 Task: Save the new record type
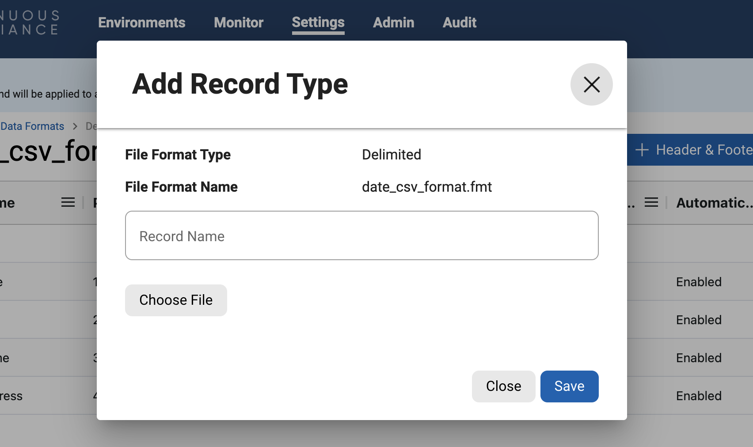tap(569, 386)
